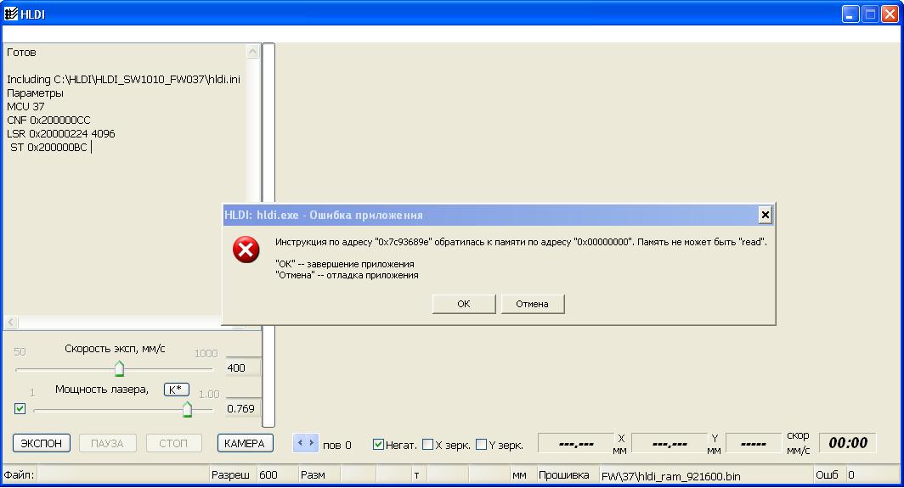Toggle the Негат. checkbox

point(378,444)
